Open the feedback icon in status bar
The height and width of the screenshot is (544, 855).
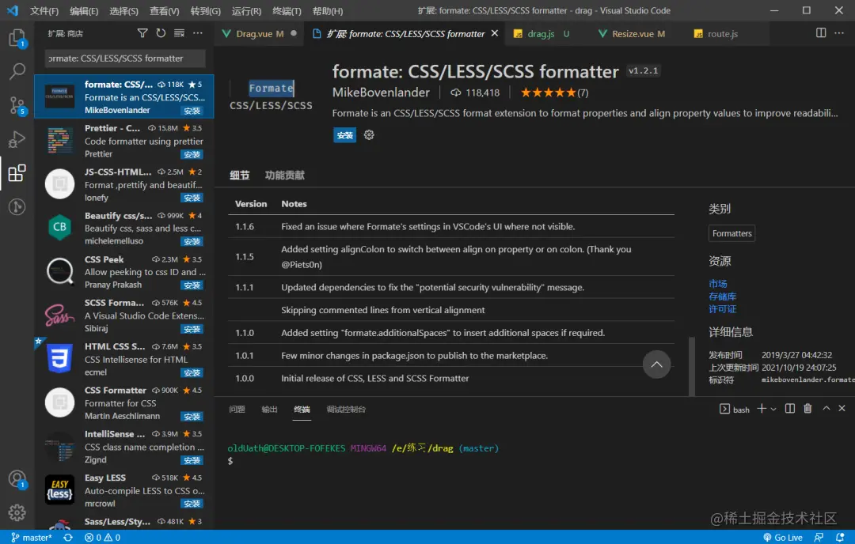tap(819, 538)
